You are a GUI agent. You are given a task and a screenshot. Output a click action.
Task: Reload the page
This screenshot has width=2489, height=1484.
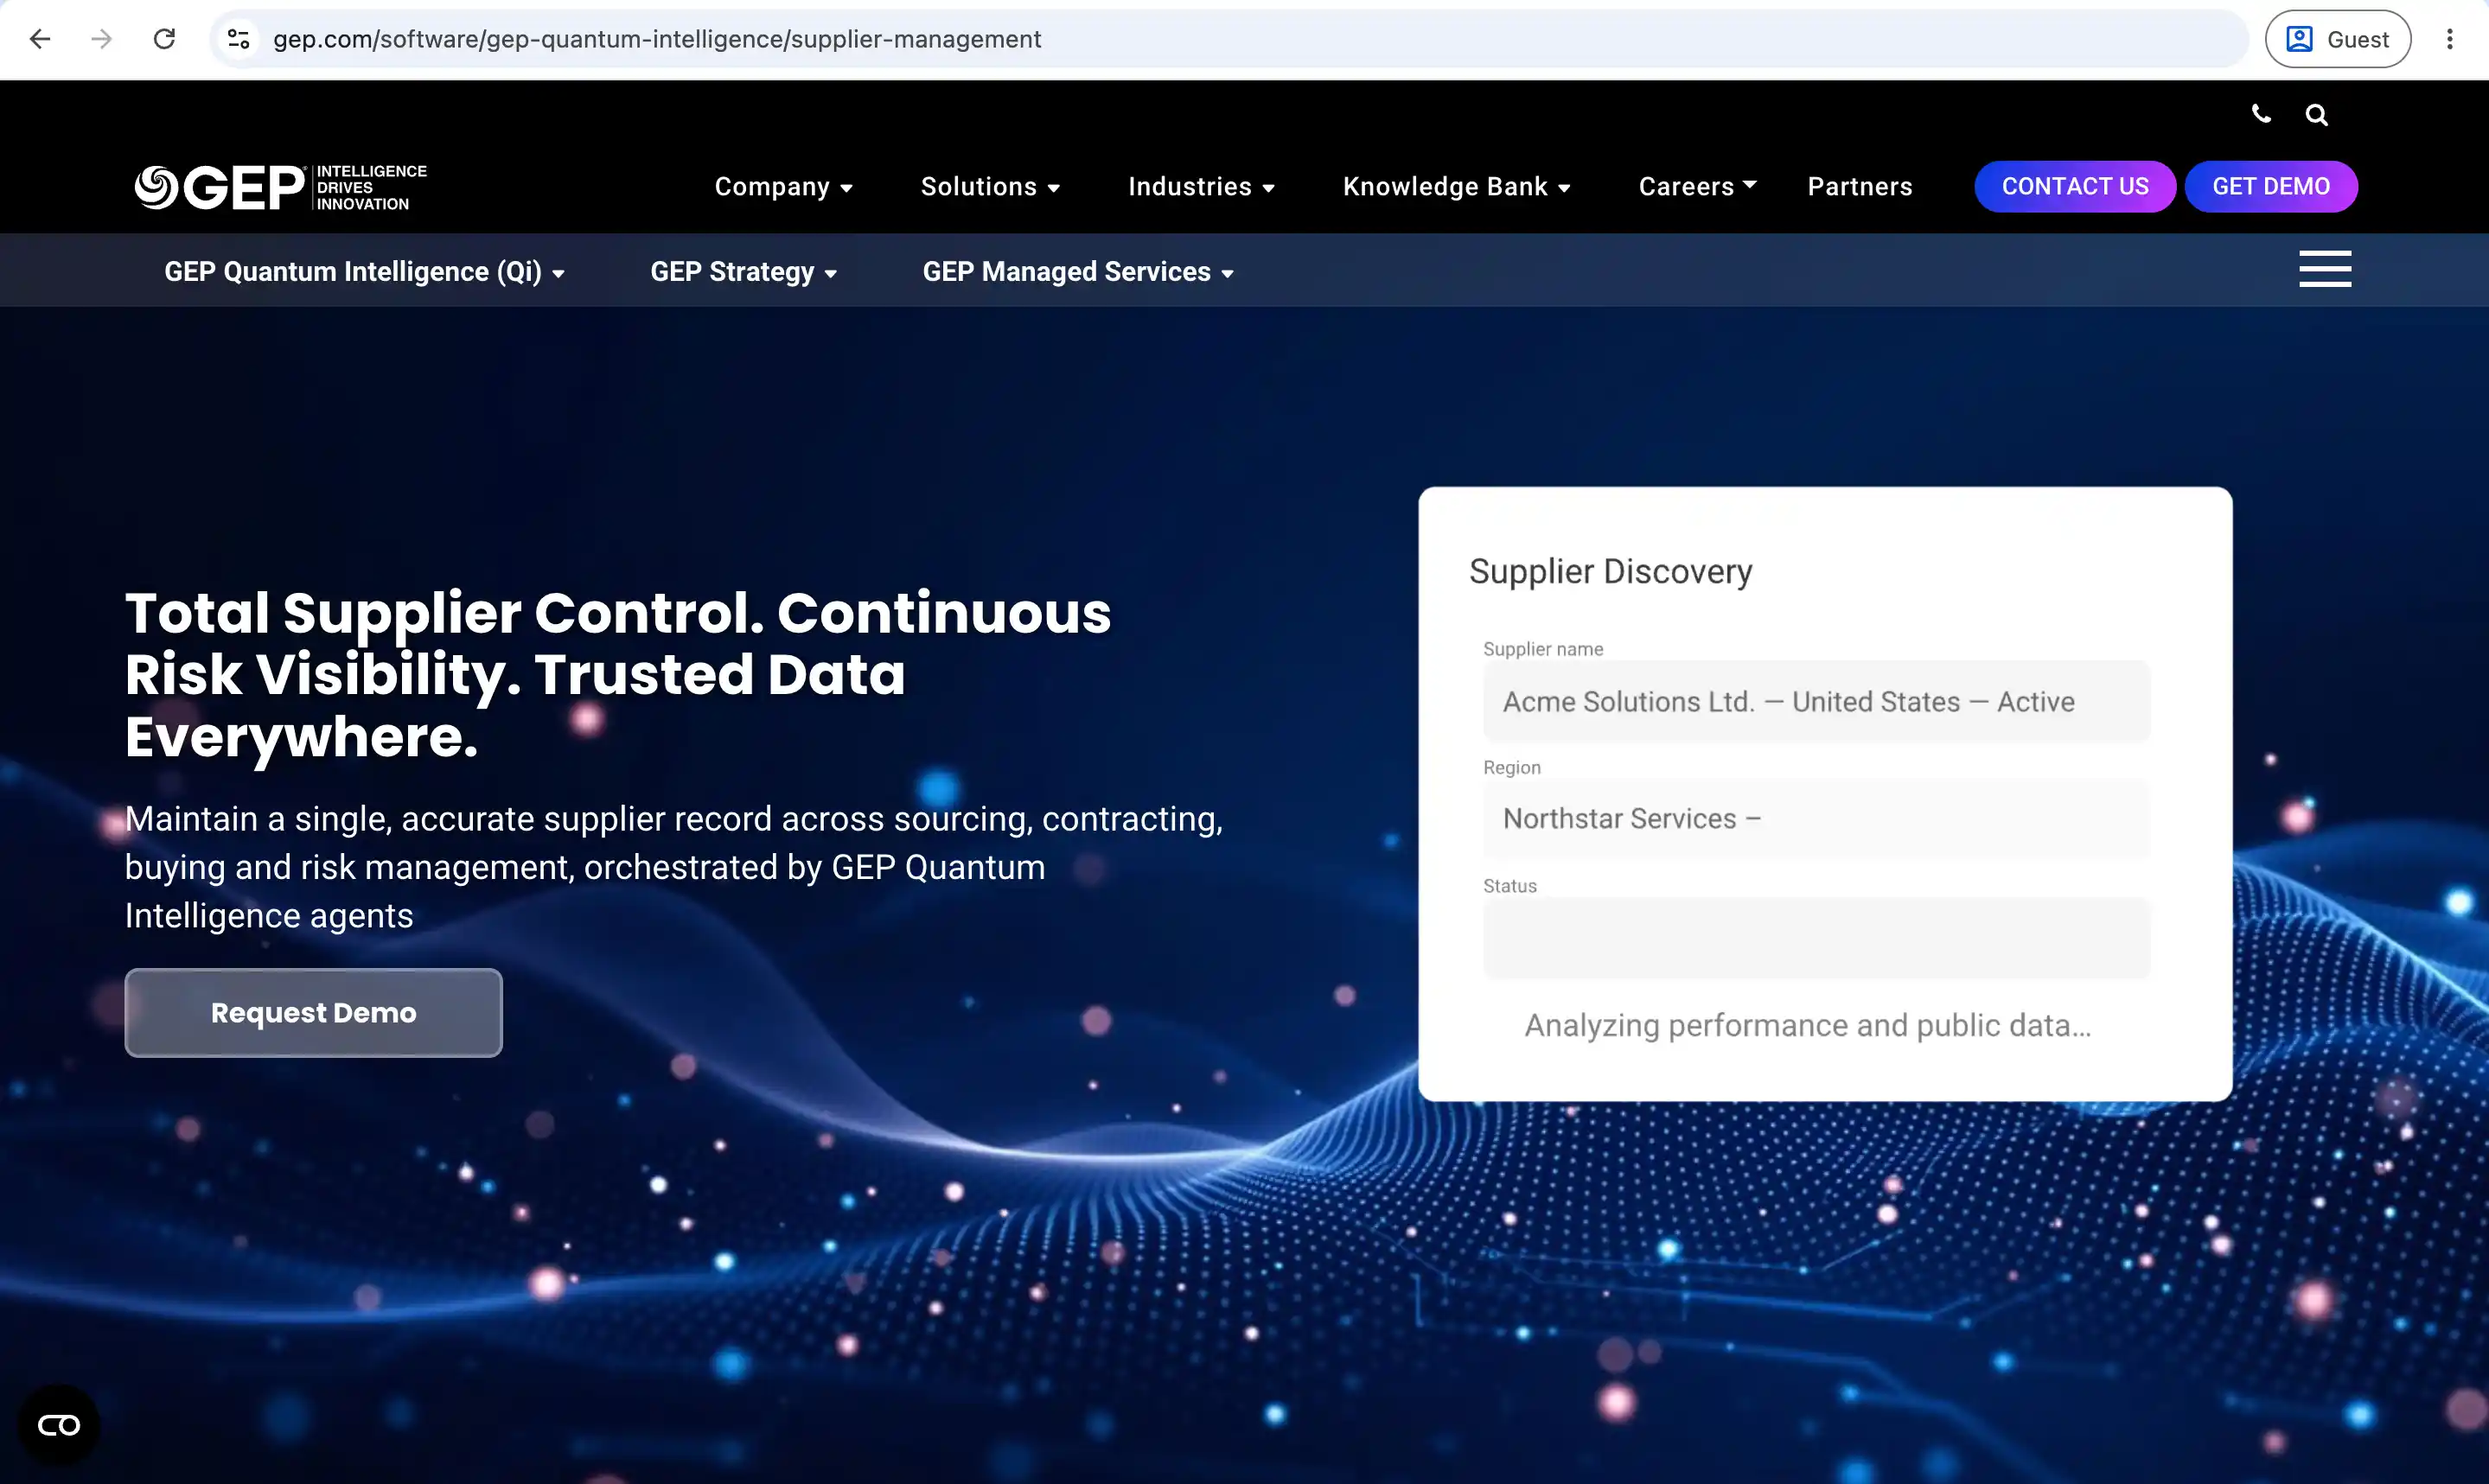164,39
